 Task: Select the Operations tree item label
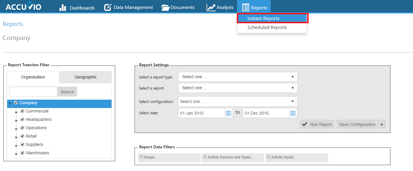[x=36, y=128]
